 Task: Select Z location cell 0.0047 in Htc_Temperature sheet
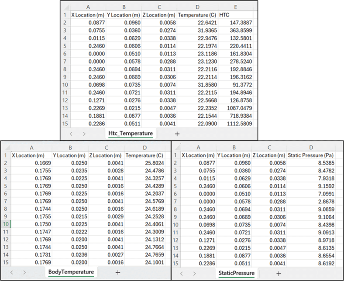point(159,108)
